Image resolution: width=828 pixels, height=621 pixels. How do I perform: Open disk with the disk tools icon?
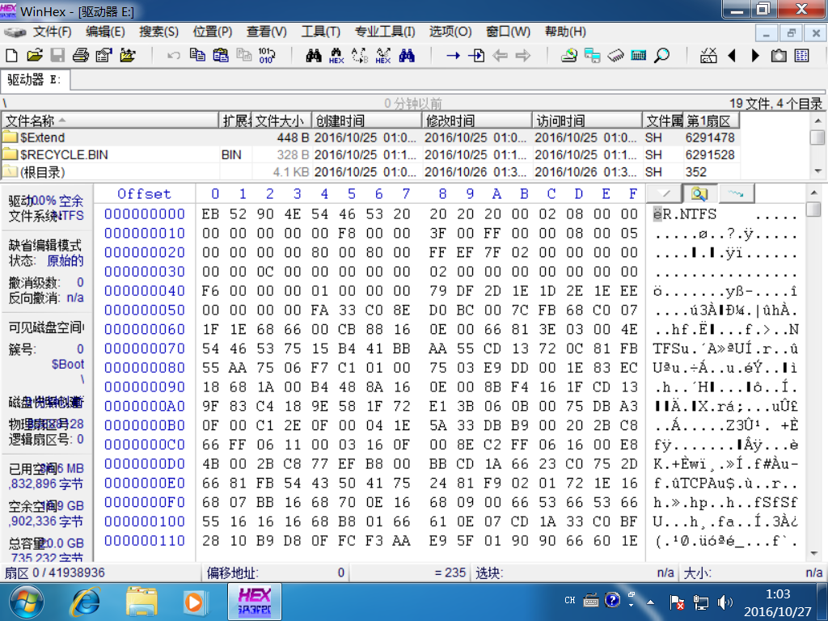568,56
